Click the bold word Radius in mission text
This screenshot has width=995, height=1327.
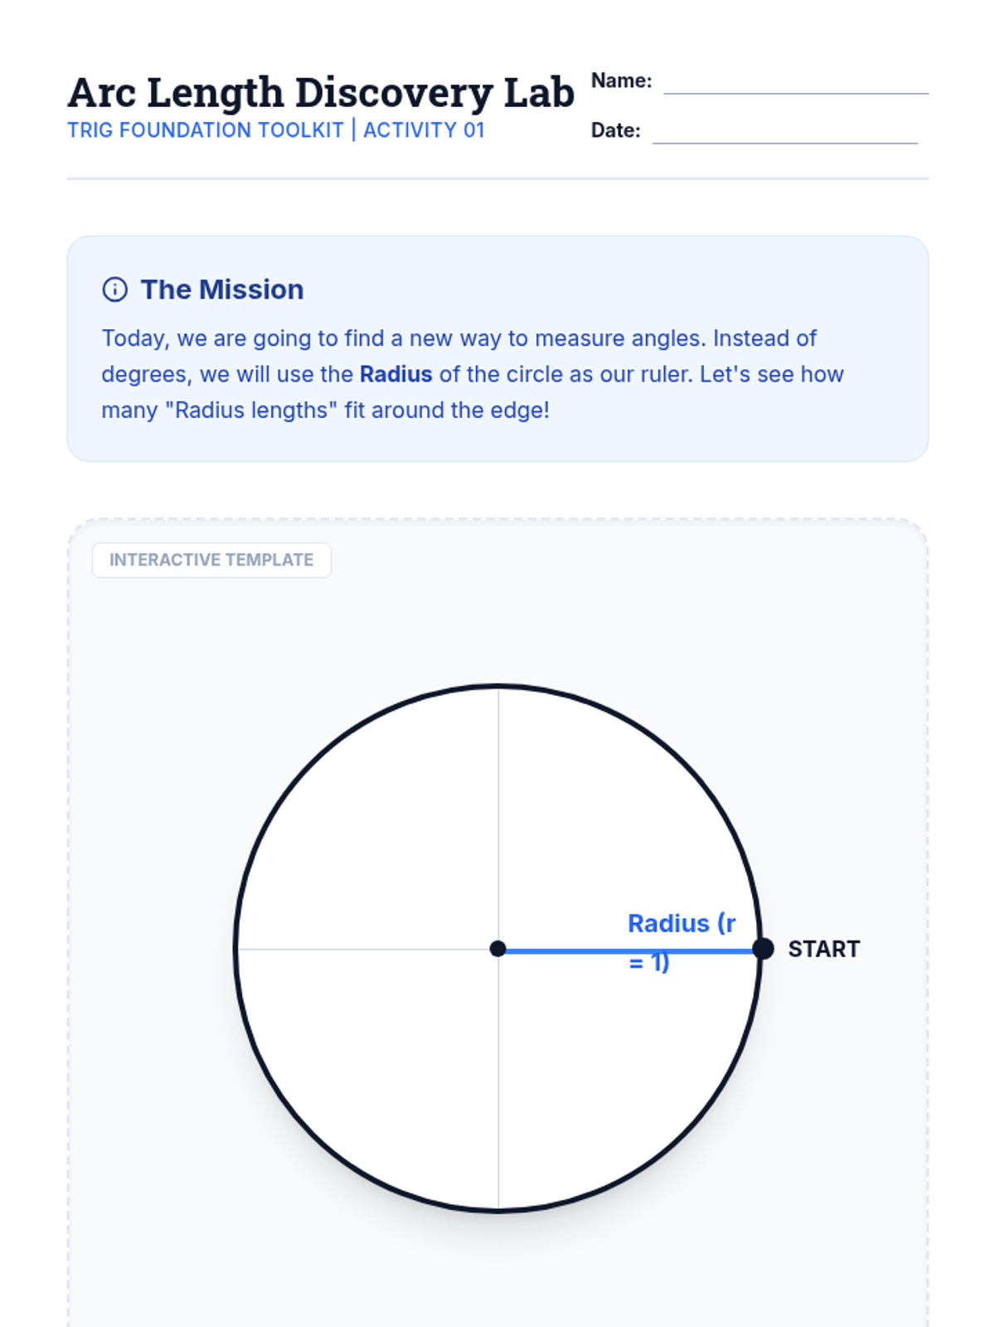(396, 374)
